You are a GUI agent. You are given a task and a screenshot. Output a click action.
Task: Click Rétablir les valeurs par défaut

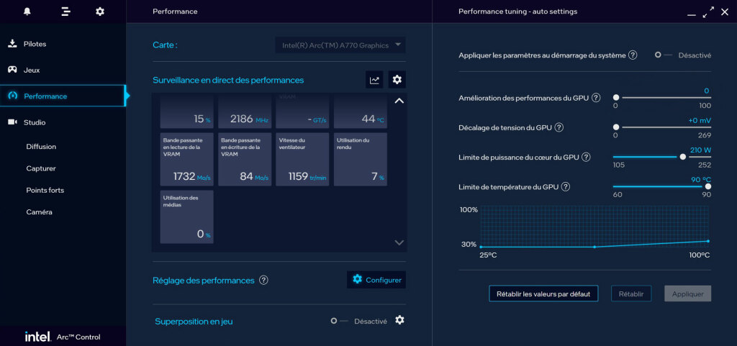[543, 294]
